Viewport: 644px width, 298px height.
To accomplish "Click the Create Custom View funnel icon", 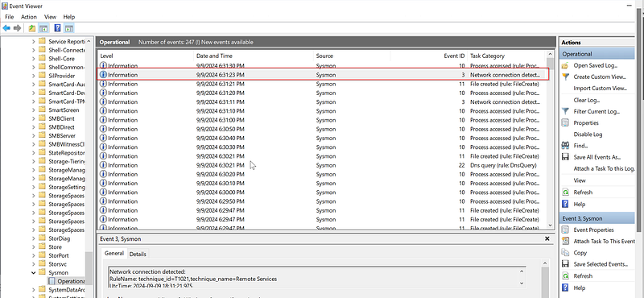I will [566, 77].
